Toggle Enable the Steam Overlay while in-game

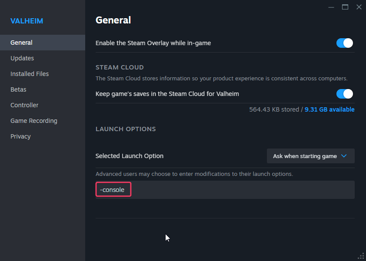344,43
